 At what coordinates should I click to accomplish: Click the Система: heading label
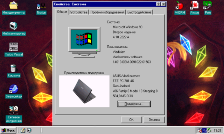click(x=113, y=22)
